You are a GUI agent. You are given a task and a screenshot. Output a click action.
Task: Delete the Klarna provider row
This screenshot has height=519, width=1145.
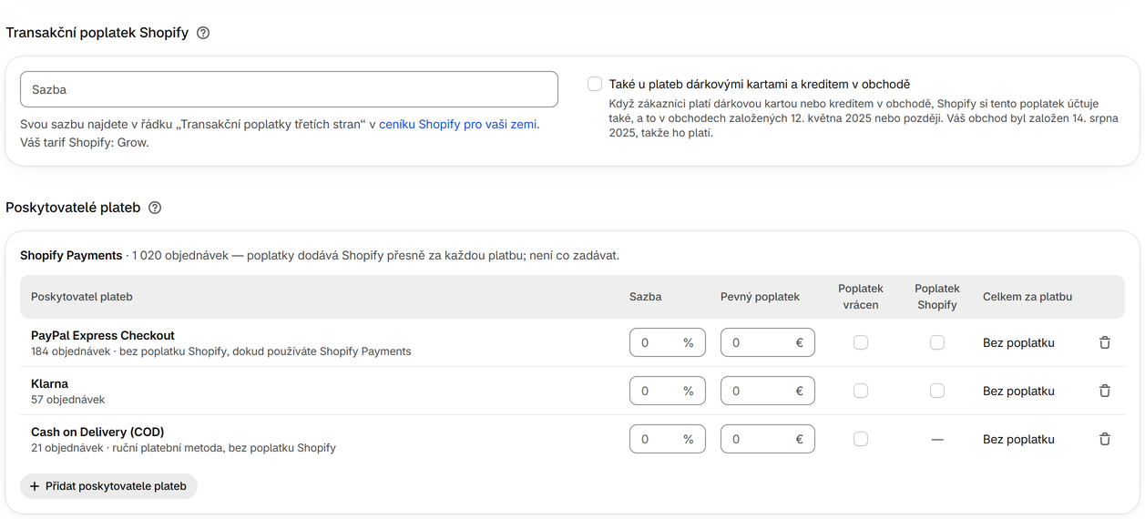[1105, 391]
